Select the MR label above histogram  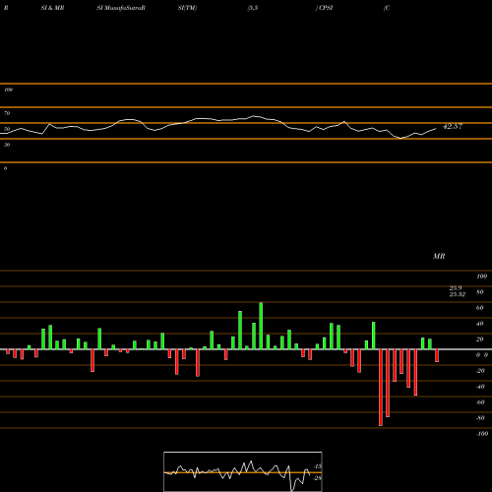[439, 256]
